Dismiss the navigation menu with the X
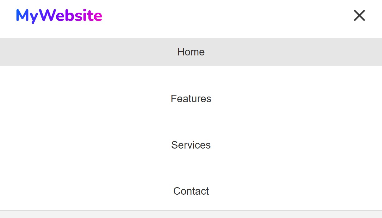382x218 pixels. coord(359,15)
